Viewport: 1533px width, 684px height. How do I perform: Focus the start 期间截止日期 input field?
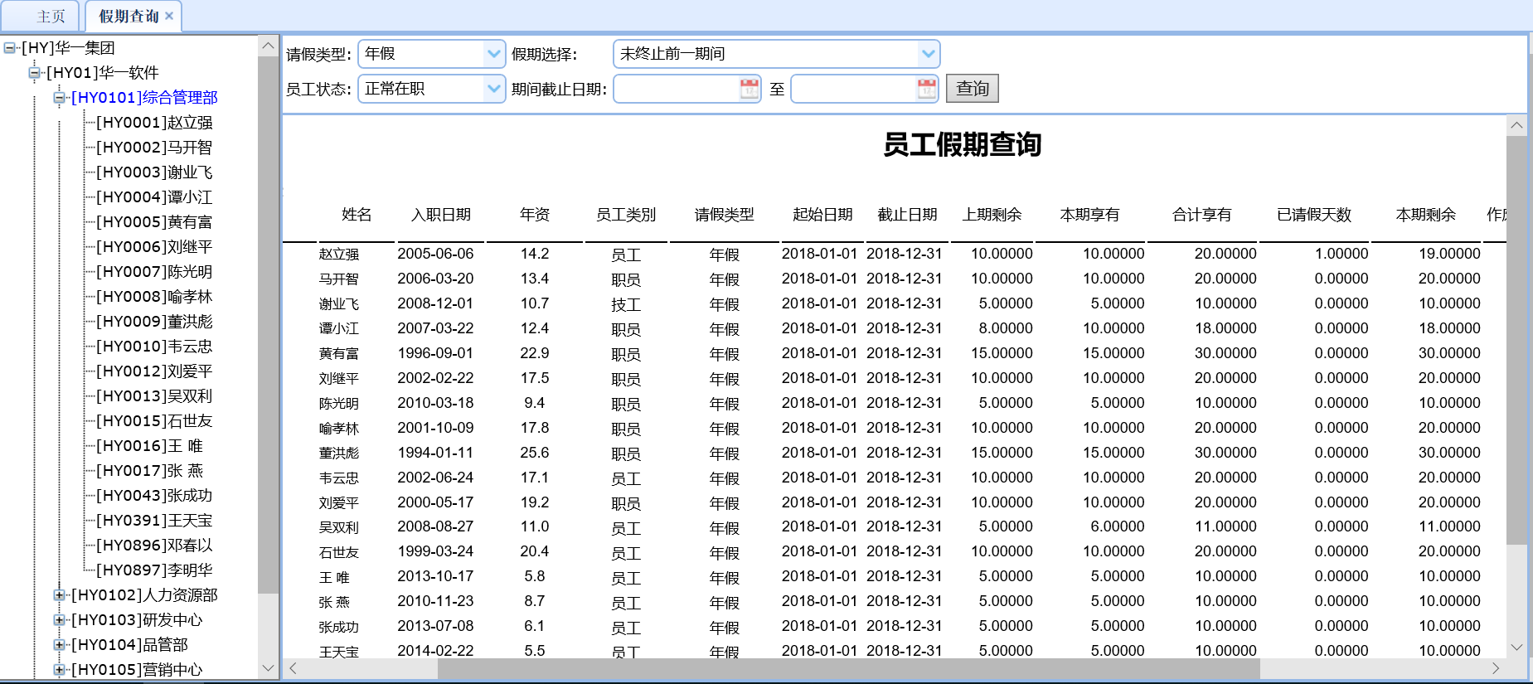(677, 89)
